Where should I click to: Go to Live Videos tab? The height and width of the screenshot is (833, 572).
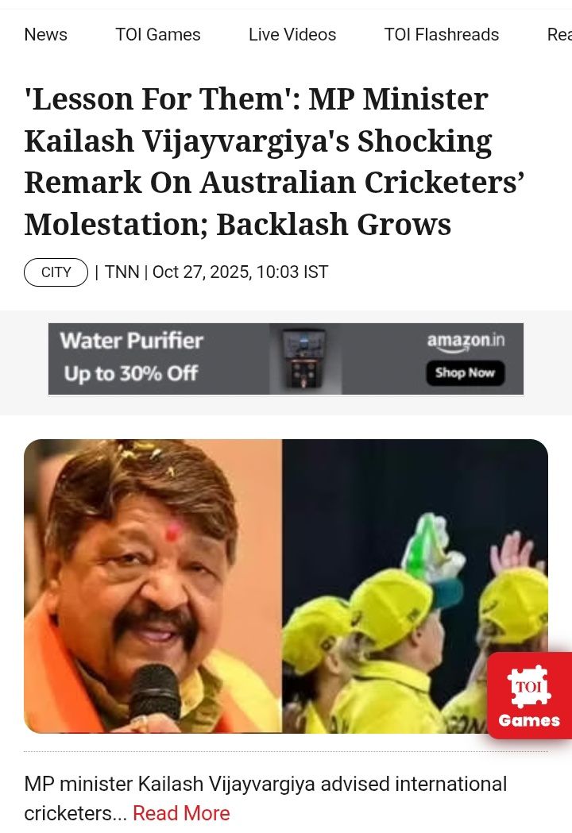click(292, 34)
